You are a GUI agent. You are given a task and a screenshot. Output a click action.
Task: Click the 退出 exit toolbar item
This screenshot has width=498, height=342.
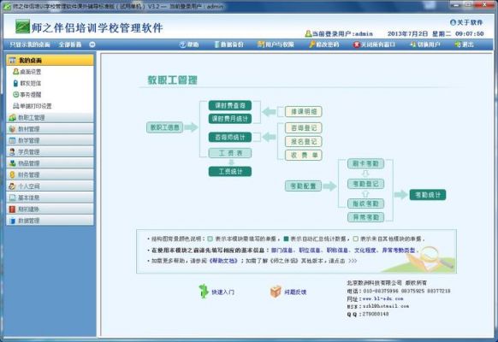[x=465, y=44]
